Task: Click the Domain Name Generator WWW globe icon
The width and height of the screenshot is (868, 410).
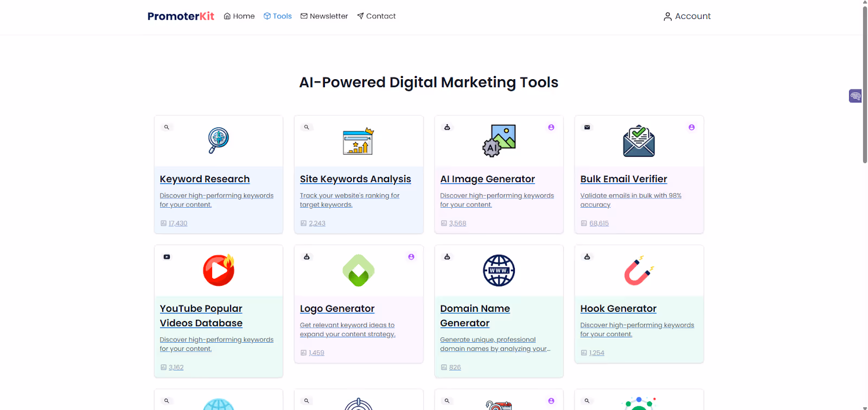Action: coord(499,270)
